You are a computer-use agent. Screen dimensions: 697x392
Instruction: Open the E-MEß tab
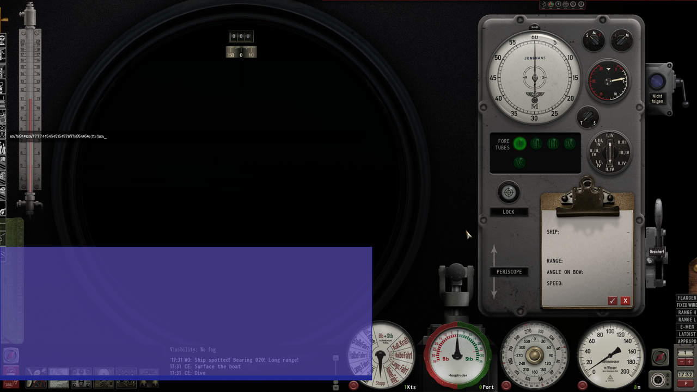click(686, 327)
